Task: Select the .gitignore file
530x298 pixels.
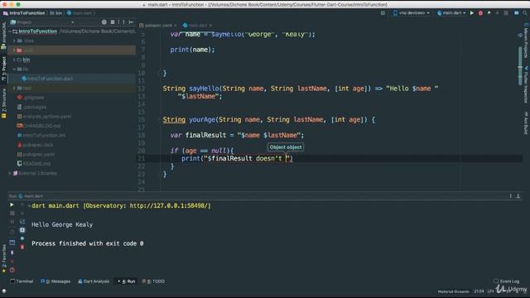Action: pyautogui.click(x=31, y=98)
